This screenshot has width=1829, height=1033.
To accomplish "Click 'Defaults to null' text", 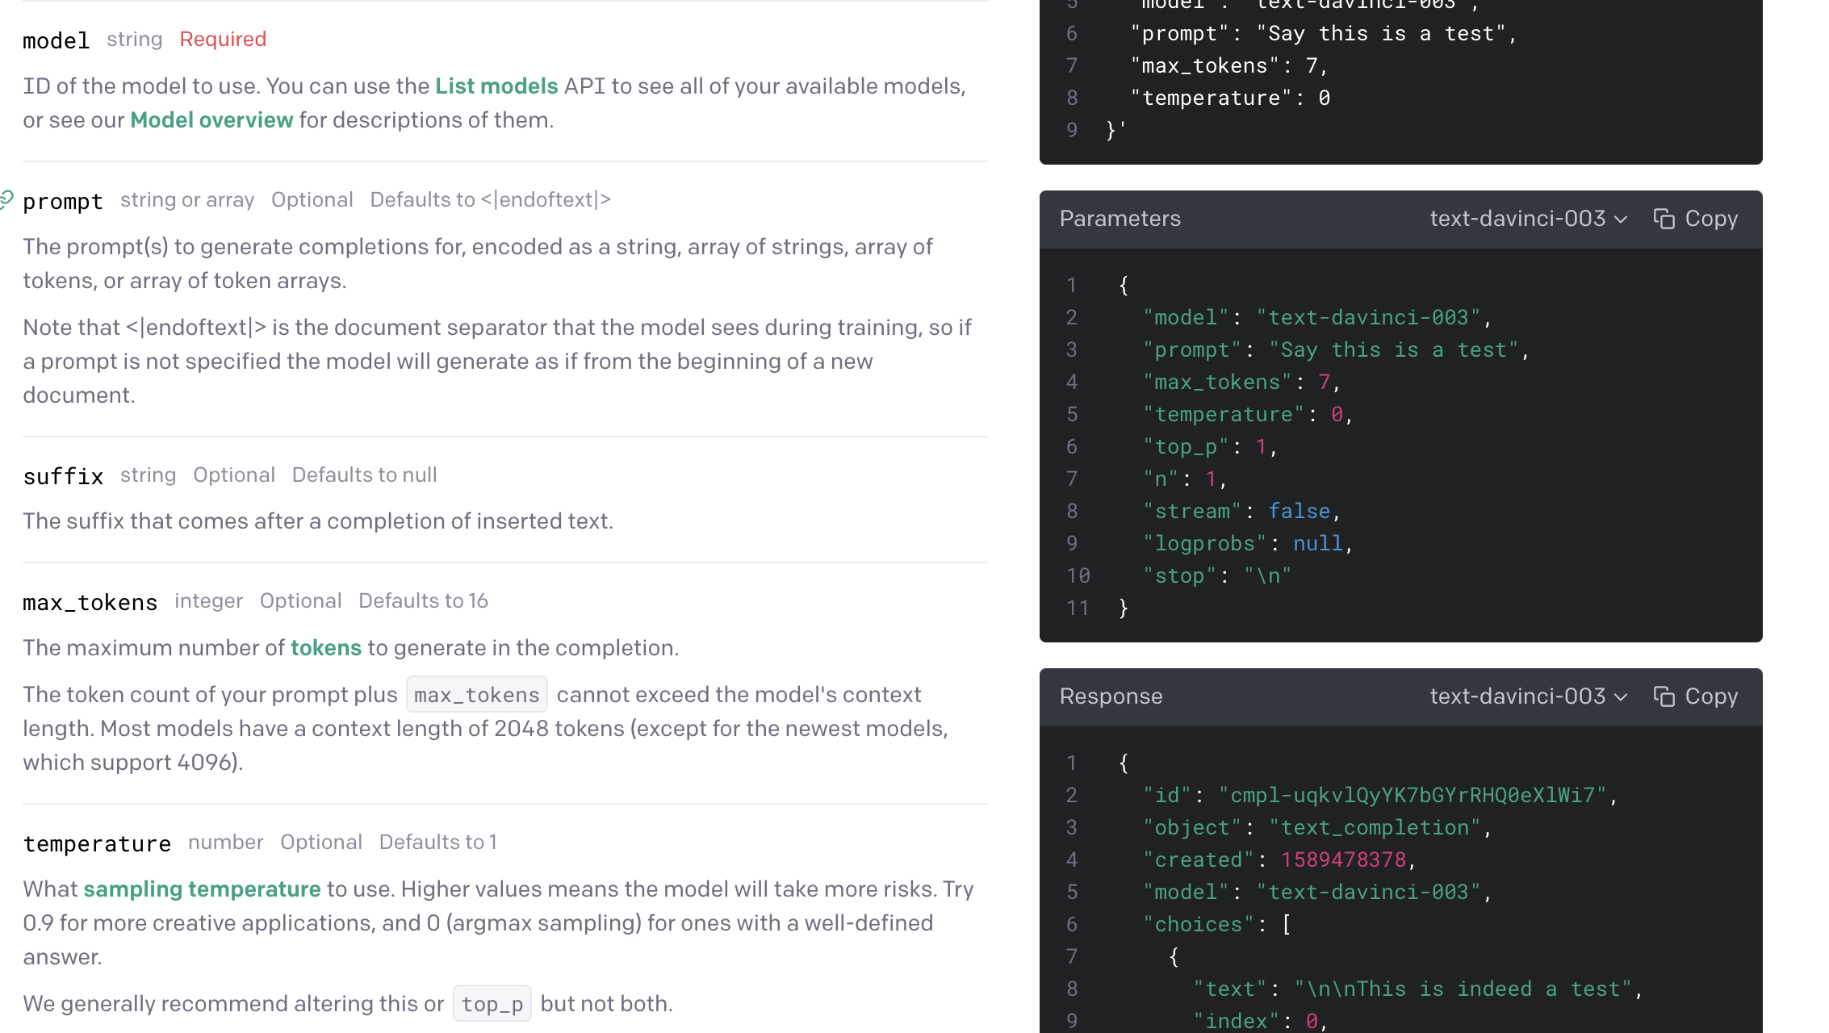I will tap(364, 475).
